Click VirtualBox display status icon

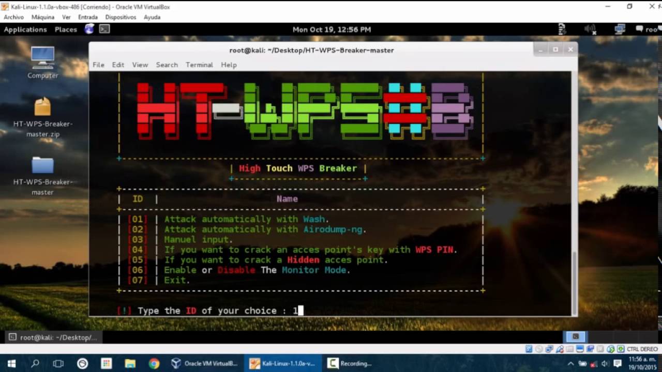click(580, 349)
